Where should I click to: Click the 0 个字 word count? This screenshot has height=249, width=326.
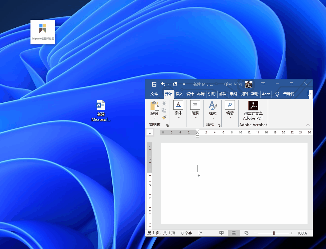(x=187, y=233)
